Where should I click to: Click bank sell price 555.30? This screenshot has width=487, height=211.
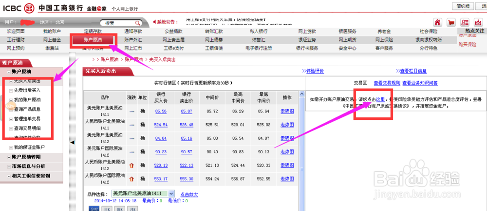[187, 179]
